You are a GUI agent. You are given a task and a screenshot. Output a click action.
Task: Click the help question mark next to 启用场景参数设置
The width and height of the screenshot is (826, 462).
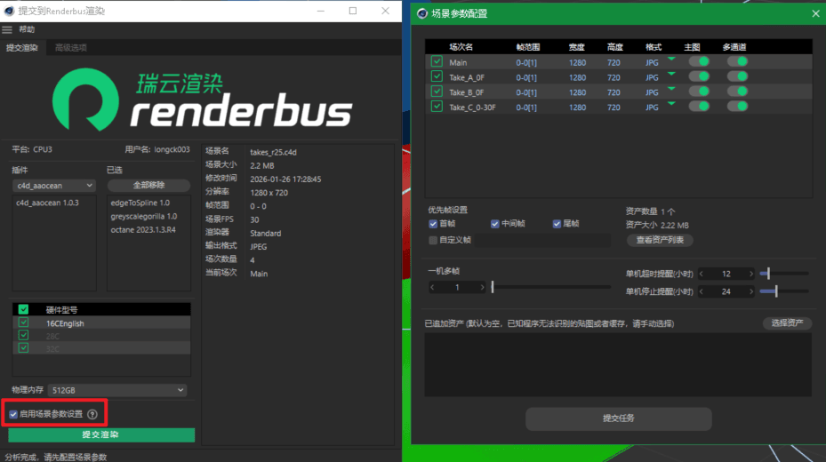92,414
